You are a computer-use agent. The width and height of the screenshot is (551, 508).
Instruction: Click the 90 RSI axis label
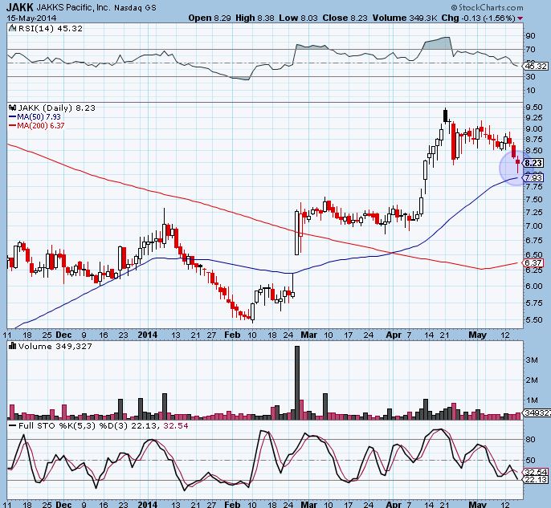click(530, 36)
